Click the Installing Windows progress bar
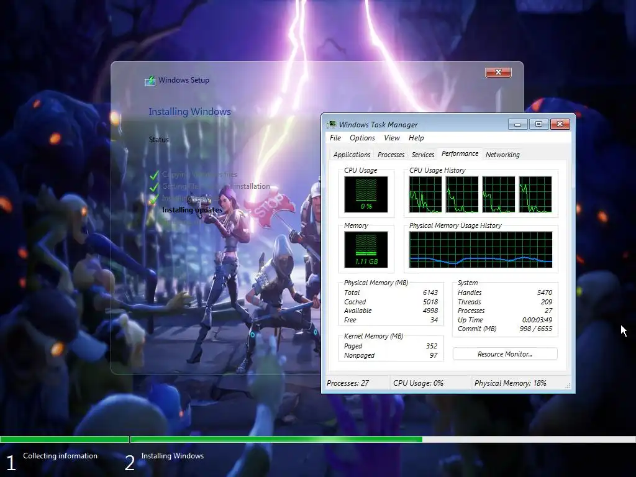Image resolution: width=636 pixels, height=477 pixels. (383, 439)
